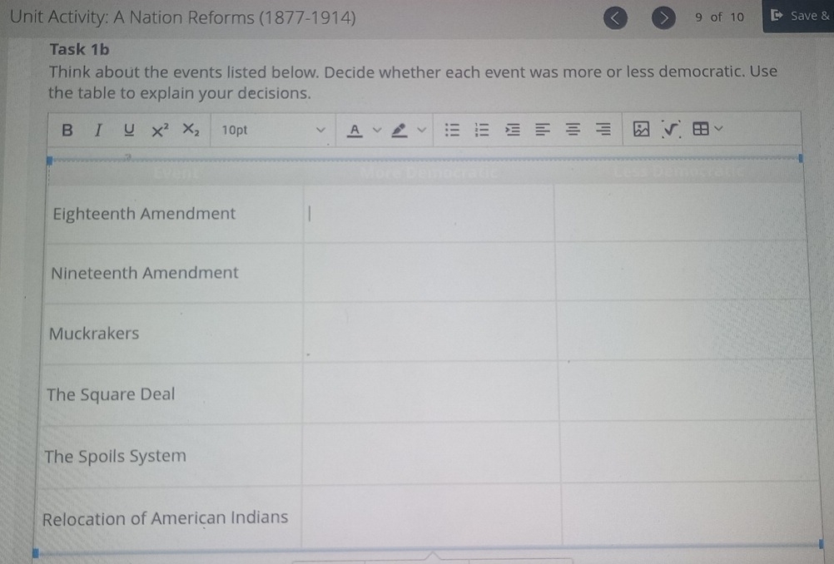
Task: Expand the text color options arrow
Action: click(376, 130)
